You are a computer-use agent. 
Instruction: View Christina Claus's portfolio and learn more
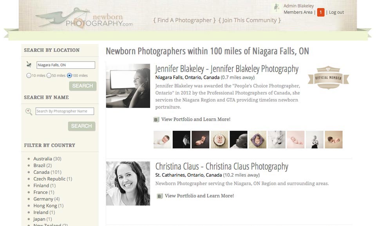(199, 196)
